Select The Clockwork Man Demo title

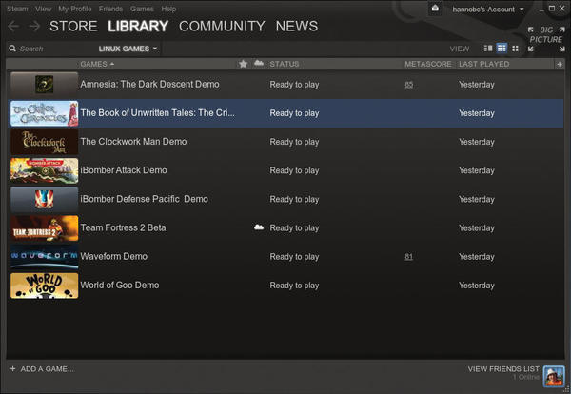pyautogui.click(x=133, y=141)
